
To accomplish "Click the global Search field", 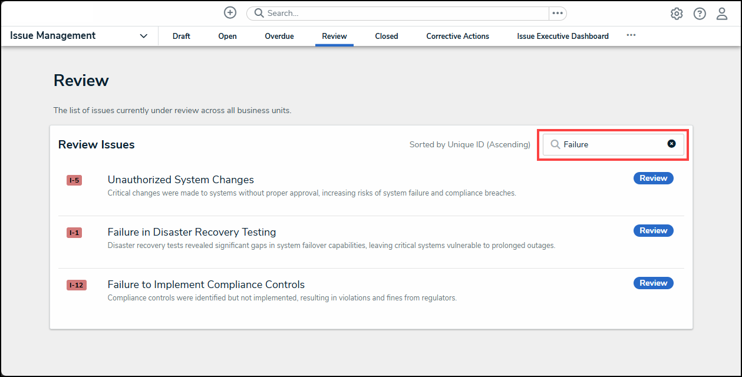I will pyautogui.click(x=401, y=14).
